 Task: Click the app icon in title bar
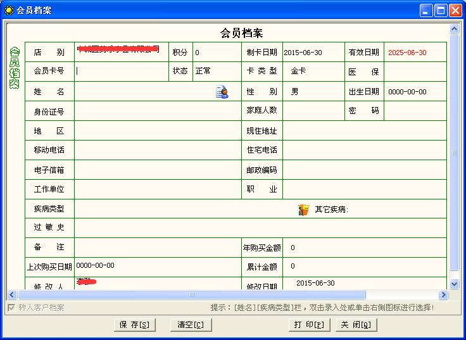(x=9, y=9)
